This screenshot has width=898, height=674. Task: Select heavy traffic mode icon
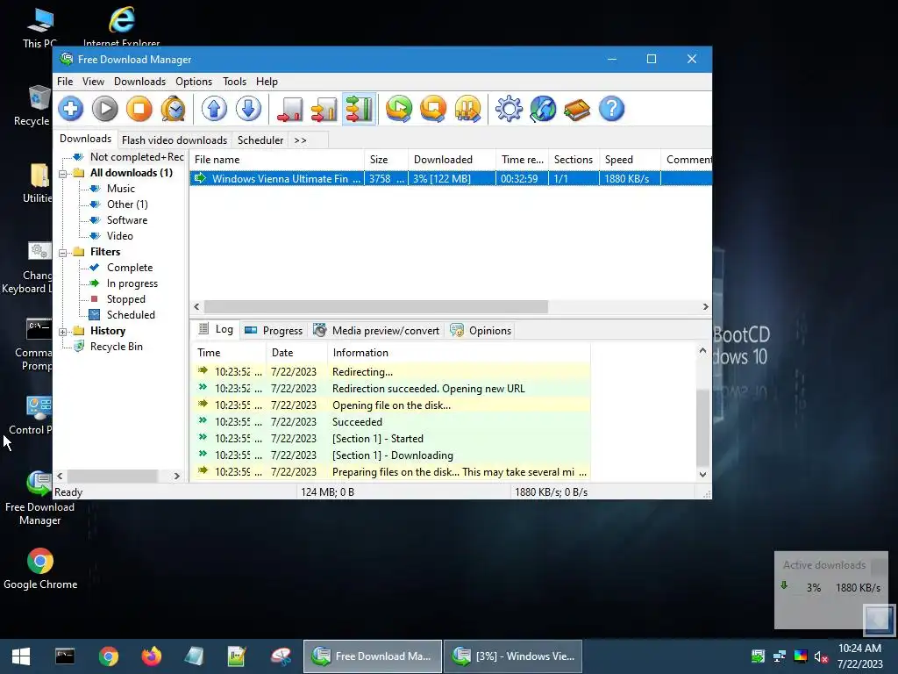point(359,109)
